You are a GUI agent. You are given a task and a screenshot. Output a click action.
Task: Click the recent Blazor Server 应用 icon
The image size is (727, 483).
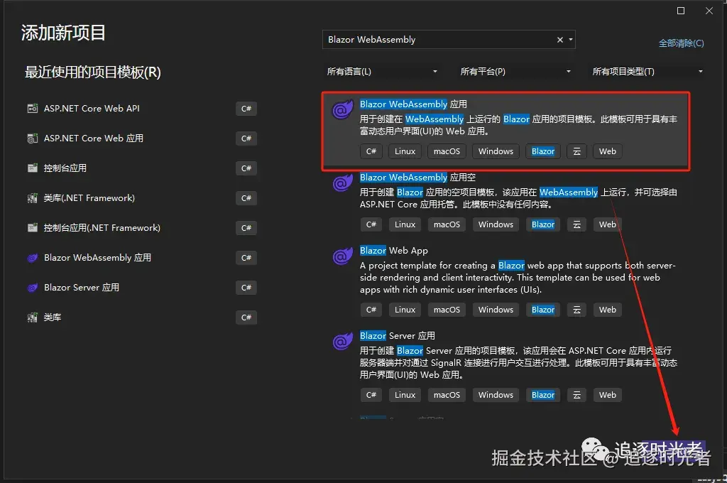pos(33,288)
